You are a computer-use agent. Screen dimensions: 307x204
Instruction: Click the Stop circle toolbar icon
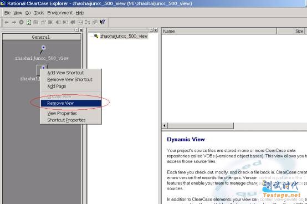pyautogui.click(x=22, y=22)
